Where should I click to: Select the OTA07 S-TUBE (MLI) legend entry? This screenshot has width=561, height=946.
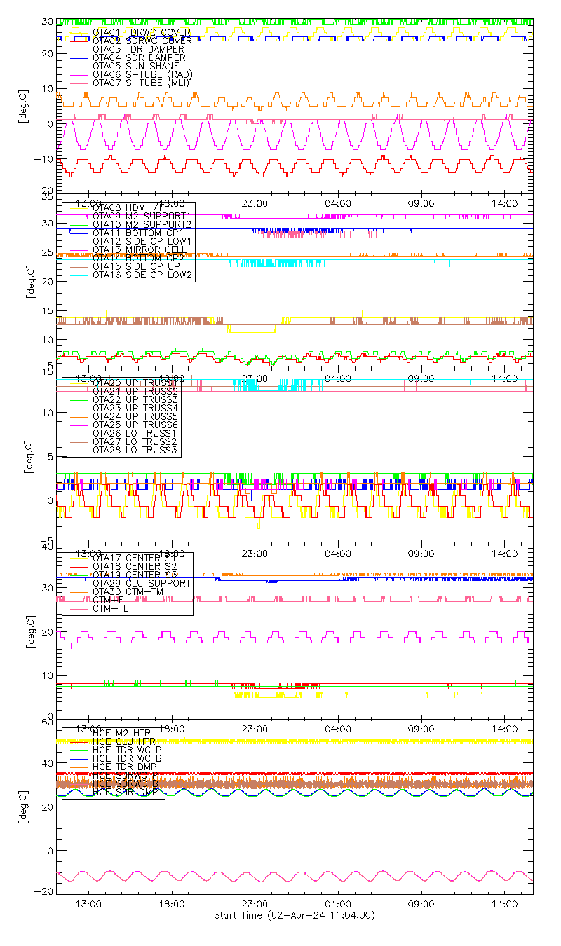pos(142,83)
